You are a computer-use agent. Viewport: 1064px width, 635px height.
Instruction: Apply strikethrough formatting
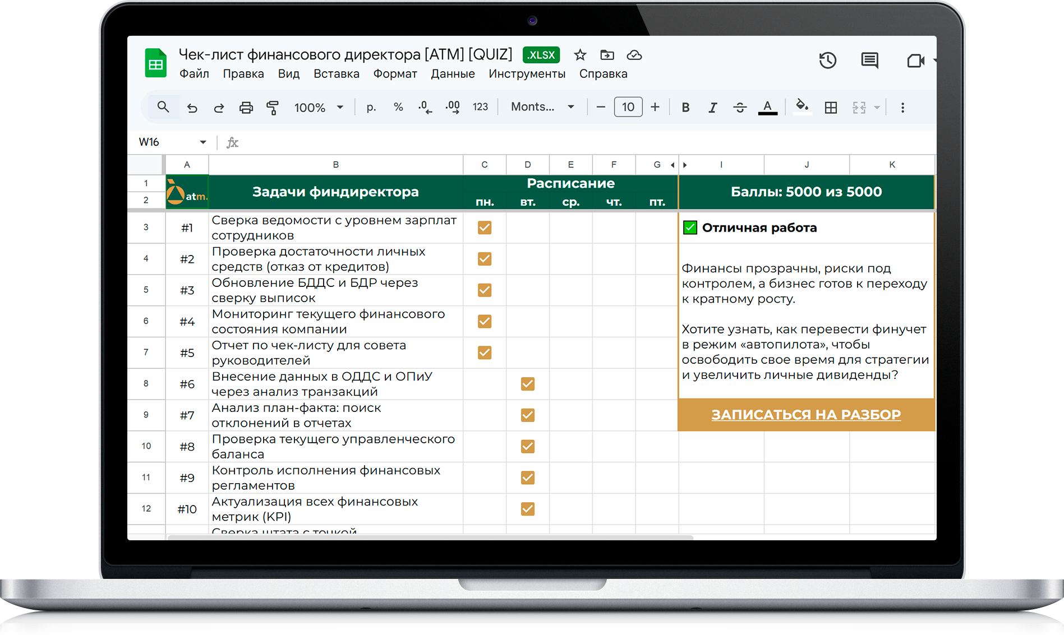pyautogui.click(x=740, y=108)
